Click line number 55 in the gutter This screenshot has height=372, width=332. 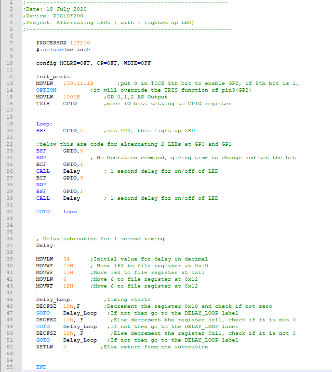[x=10, y=367]
